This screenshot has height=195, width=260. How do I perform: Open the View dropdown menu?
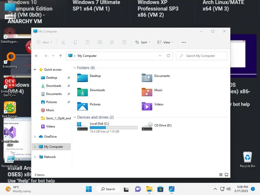click(165, 42)
